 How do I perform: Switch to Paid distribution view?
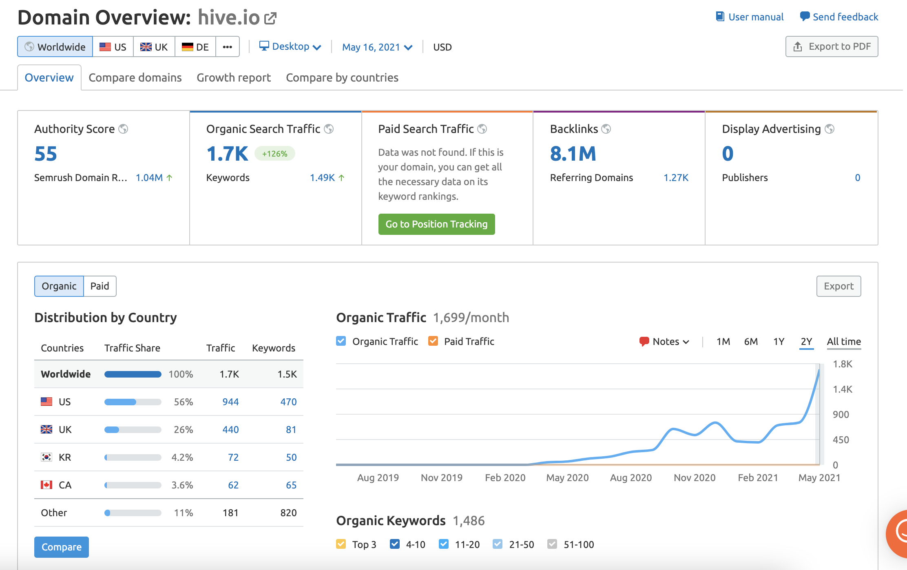click(100, 286)
